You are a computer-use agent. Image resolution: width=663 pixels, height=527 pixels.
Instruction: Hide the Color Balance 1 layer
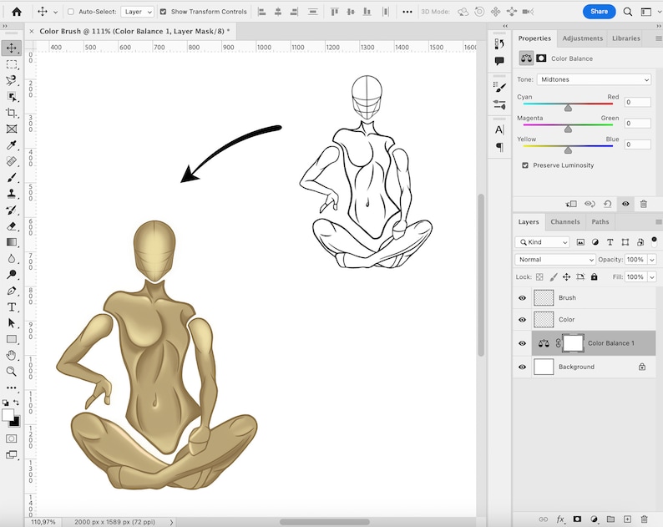[x=522, y=343]
